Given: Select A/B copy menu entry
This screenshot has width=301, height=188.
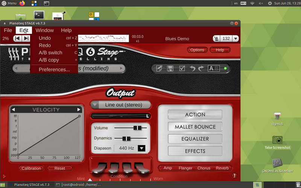Looking at the screenshot, I should click(x=54, y=60).
